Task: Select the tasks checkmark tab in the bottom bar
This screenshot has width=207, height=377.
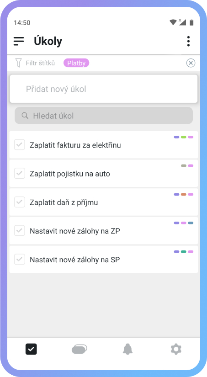Action: point(31,349)
